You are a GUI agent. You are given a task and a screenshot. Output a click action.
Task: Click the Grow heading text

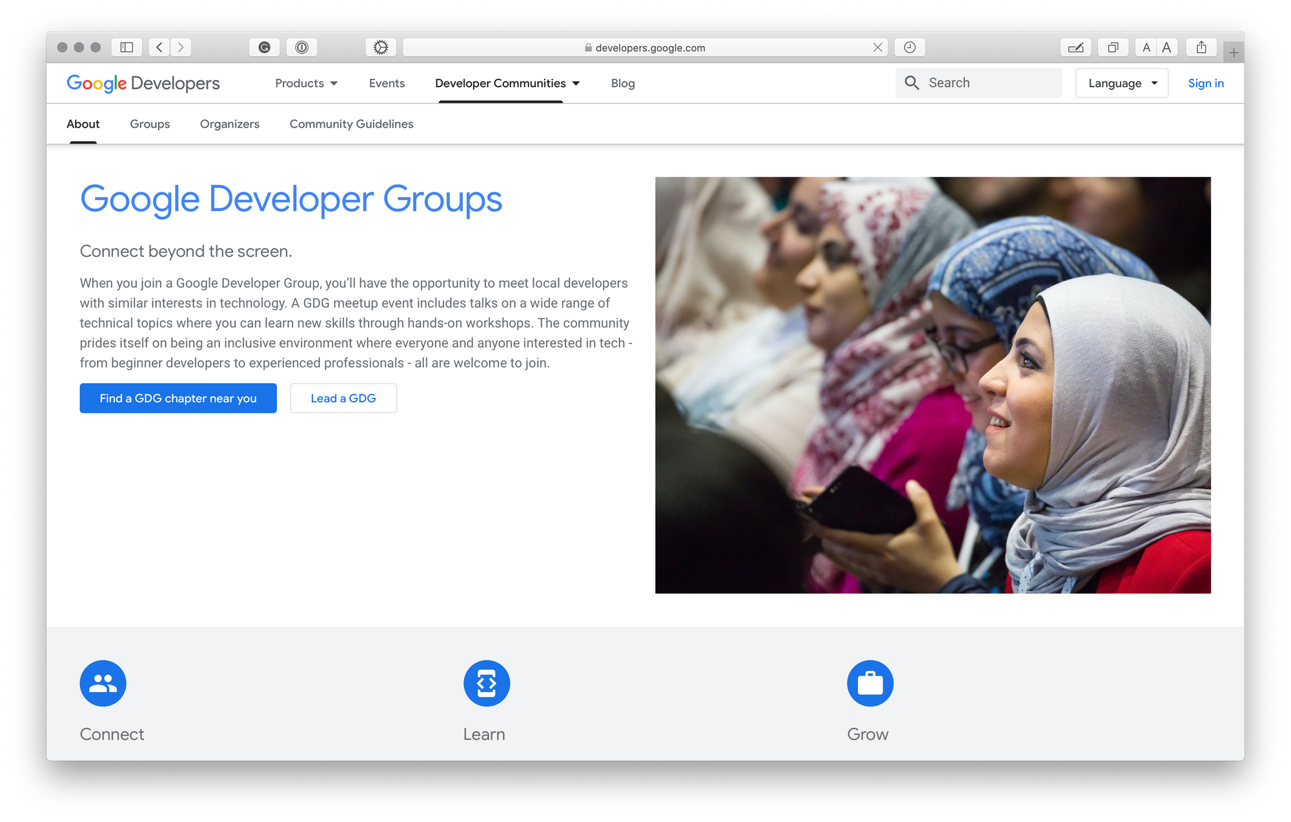point(868,734)
